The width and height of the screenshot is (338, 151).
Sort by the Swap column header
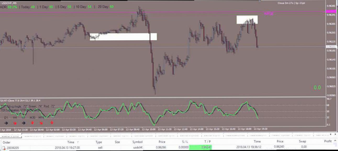tap(302, 142)
